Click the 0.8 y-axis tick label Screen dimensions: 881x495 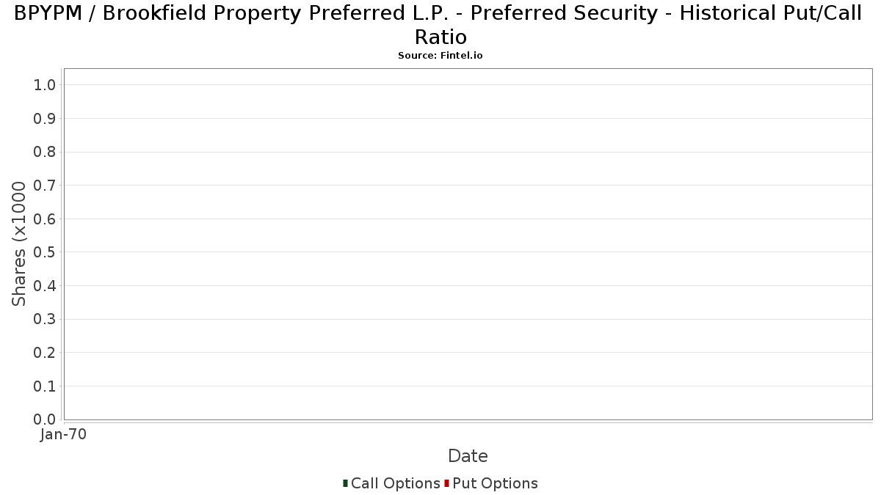pos(45,152)
